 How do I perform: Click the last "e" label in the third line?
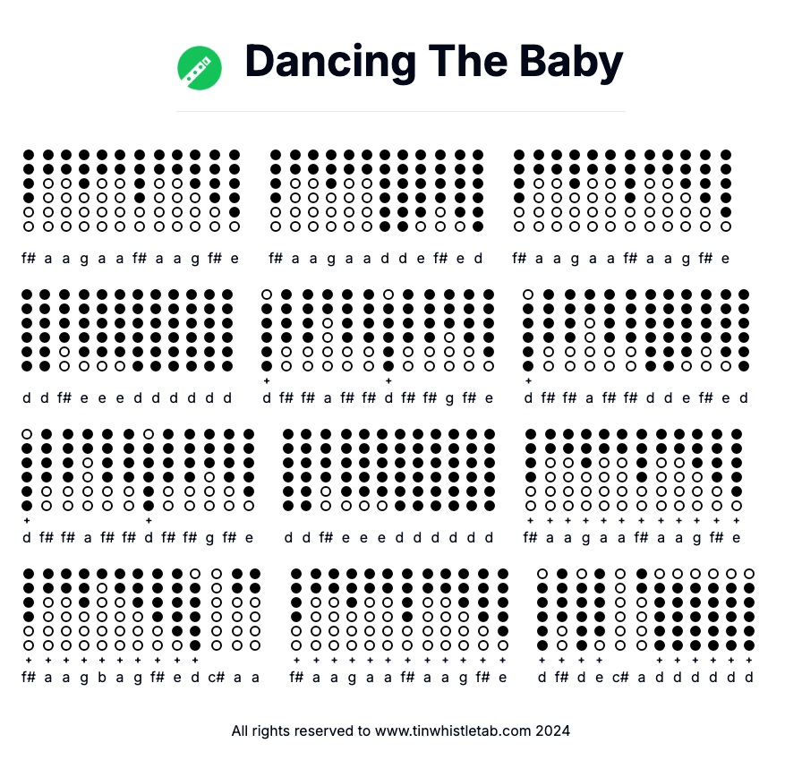[x=736, y=537]
